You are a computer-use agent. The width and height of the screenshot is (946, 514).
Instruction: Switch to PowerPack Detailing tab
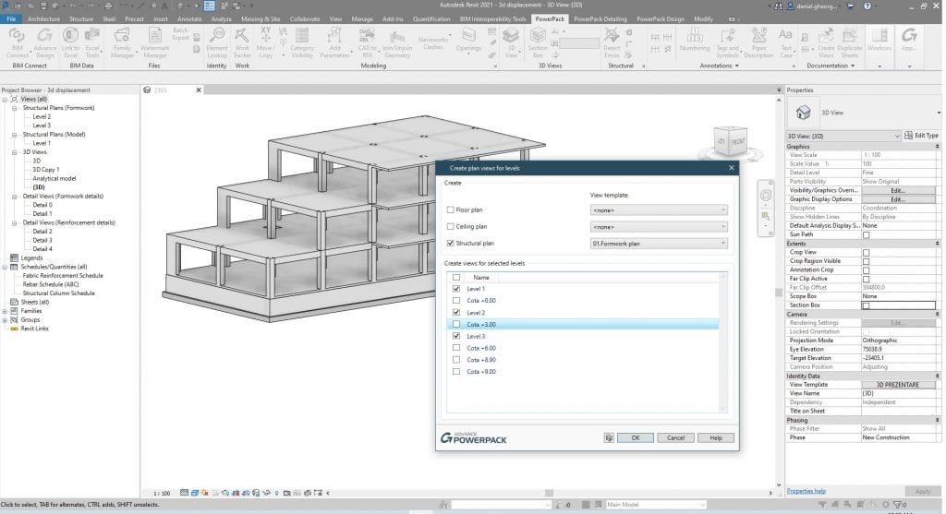click(600, 18)
